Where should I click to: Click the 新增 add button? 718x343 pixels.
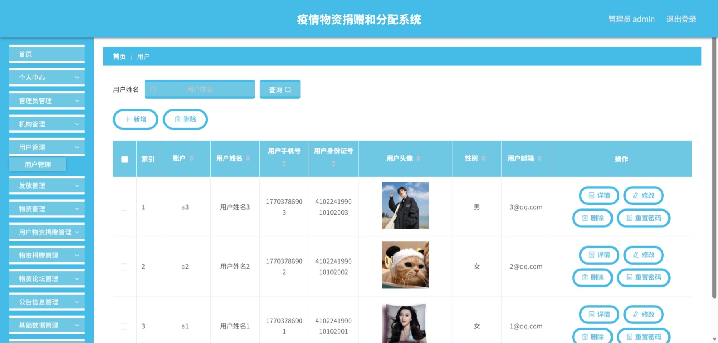pos(135,119)
